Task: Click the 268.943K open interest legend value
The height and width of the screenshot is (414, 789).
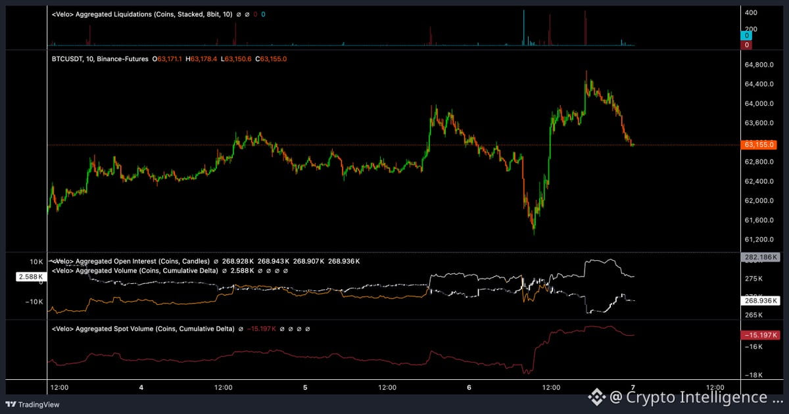Action: [x=273, y=262]
